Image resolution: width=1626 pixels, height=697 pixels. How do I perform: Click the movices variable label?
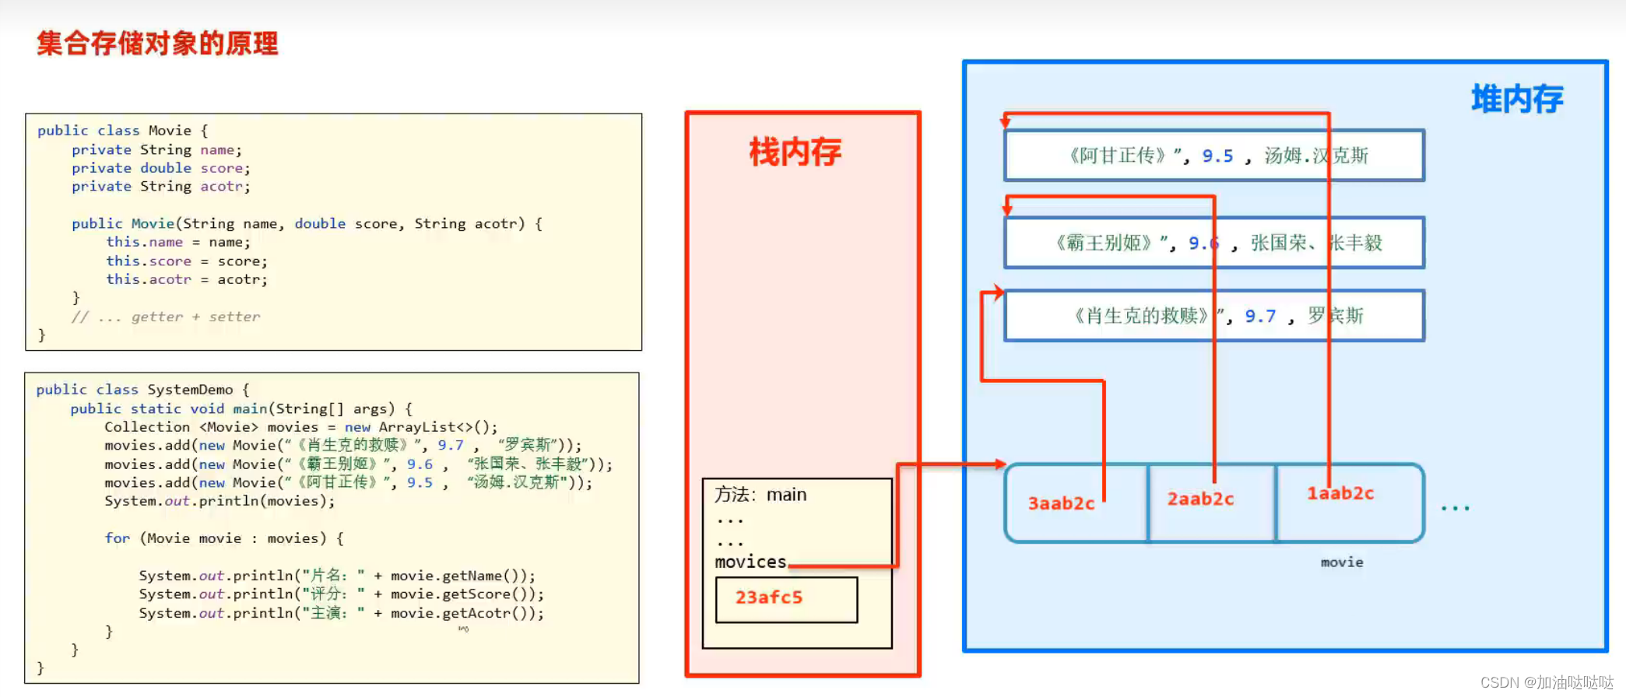coord(750,562)
